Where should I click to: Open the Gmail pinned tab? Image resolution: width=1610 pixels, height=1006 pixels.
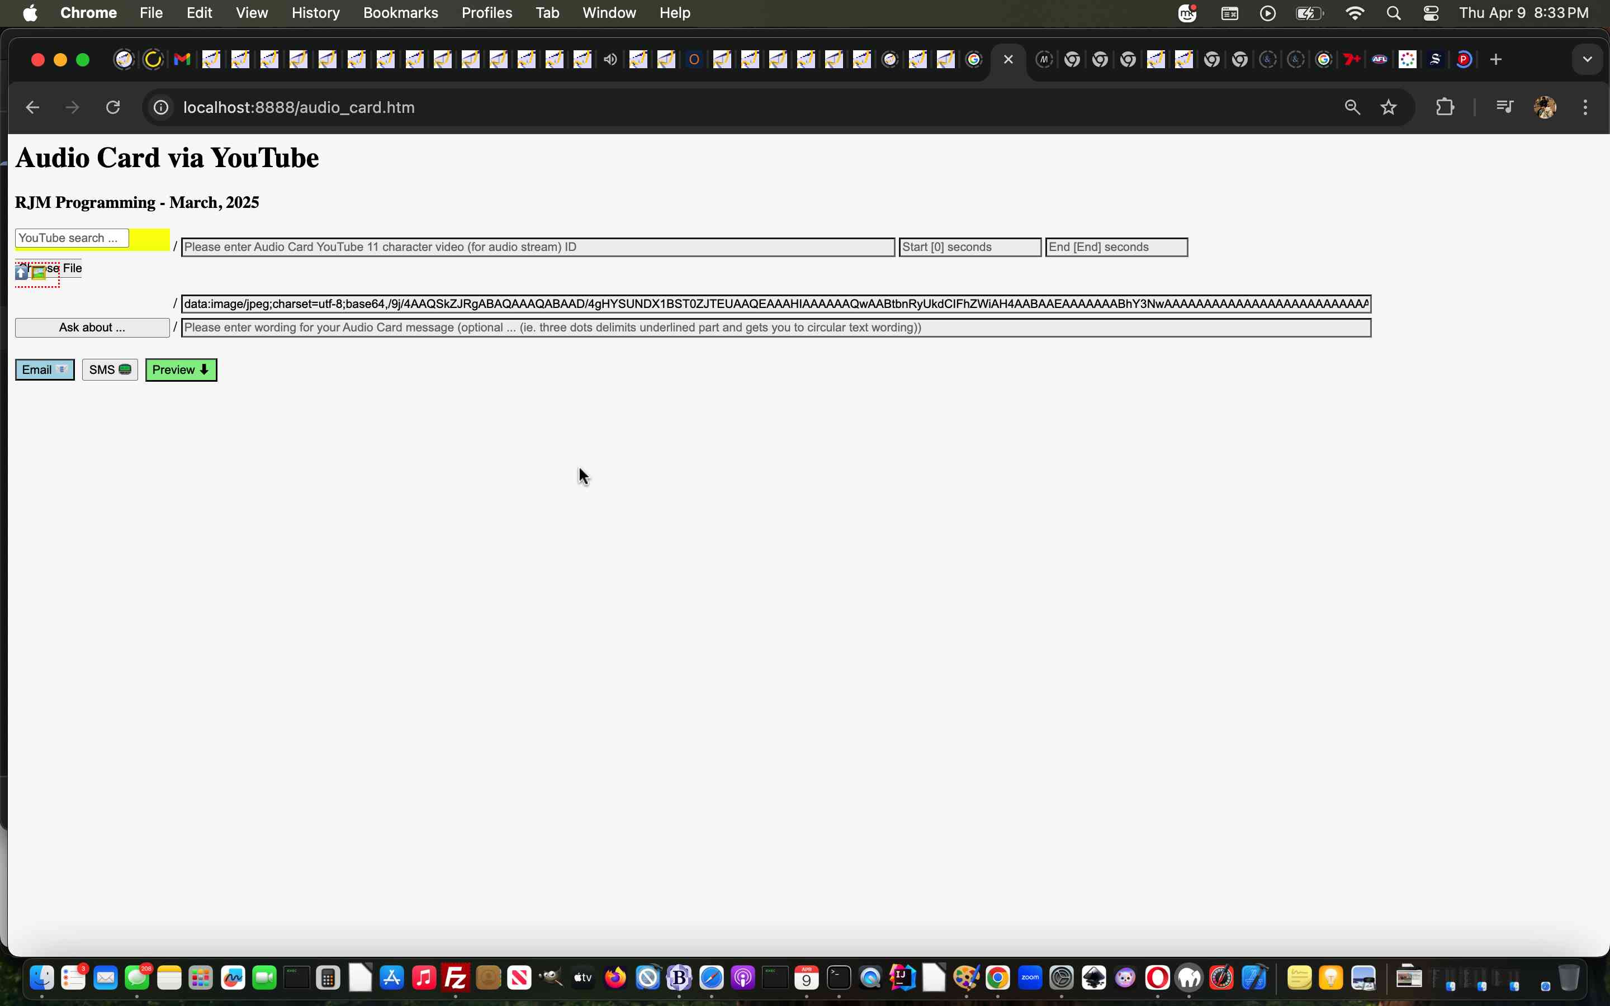coord(181,59)
